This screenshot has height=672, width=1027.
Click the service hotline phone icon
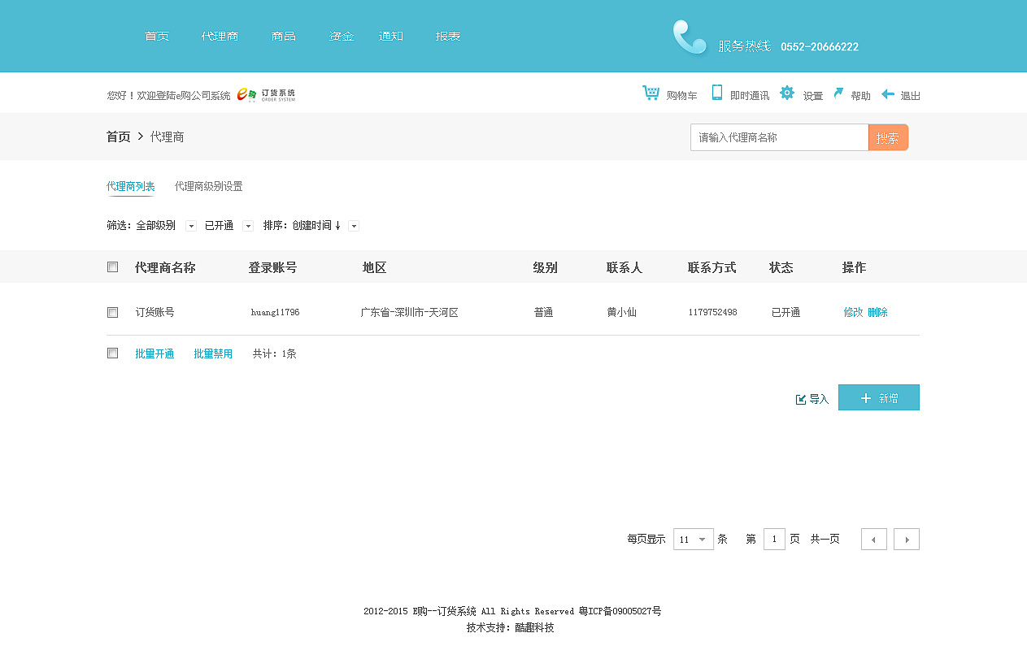pos(690,37)
